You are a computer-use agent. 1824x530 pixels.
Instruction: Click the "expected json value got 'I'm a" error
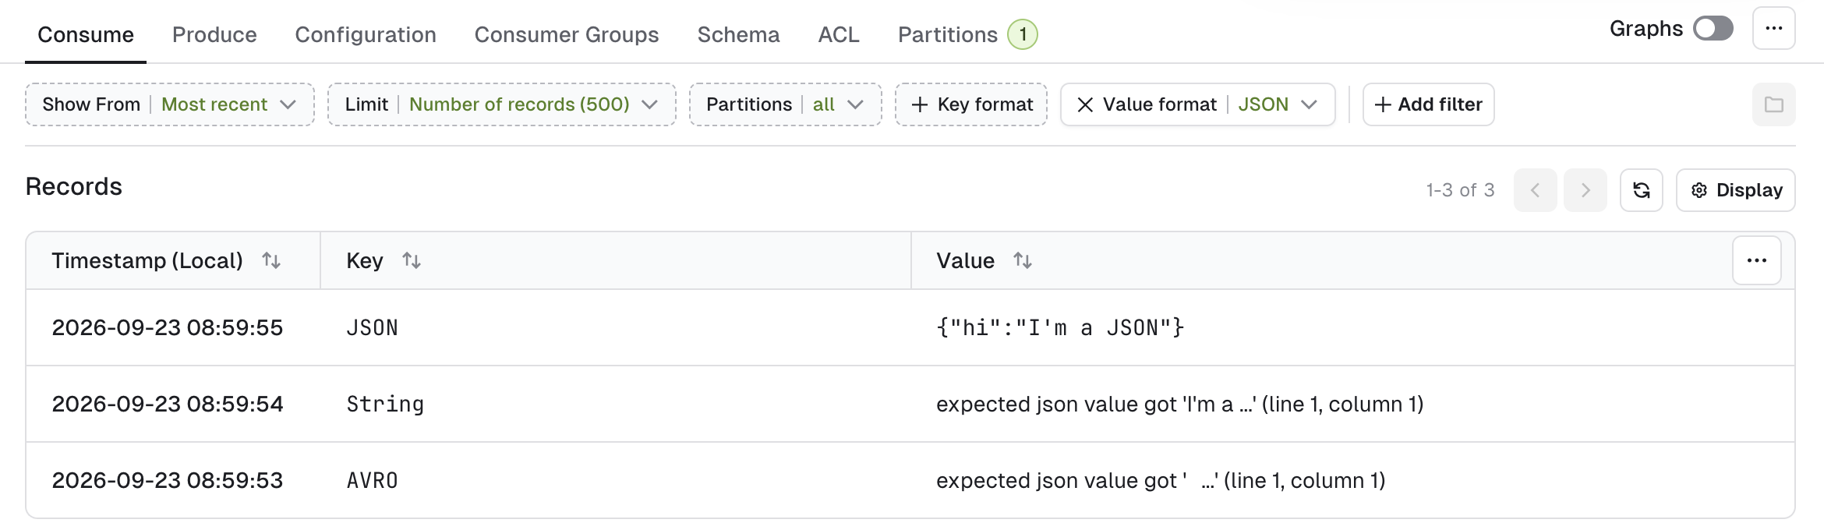click(x=1179, y=404)
